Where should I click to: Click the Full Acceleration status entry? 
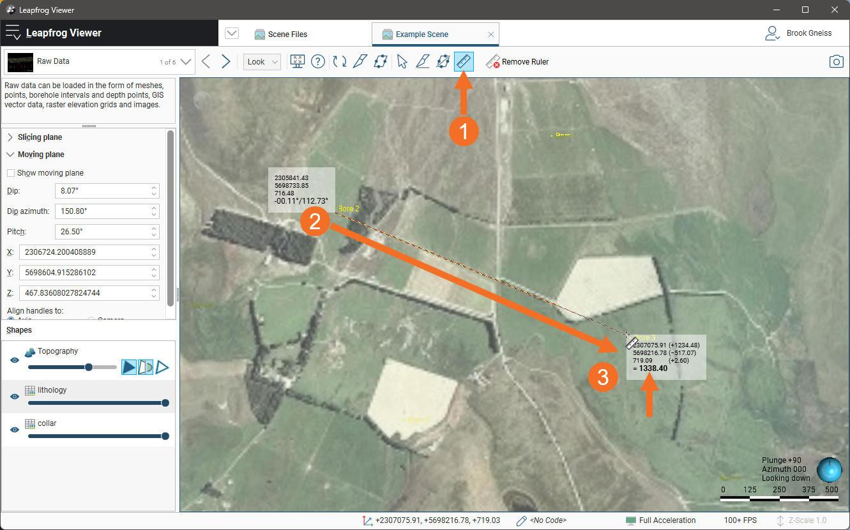[661, 520]
